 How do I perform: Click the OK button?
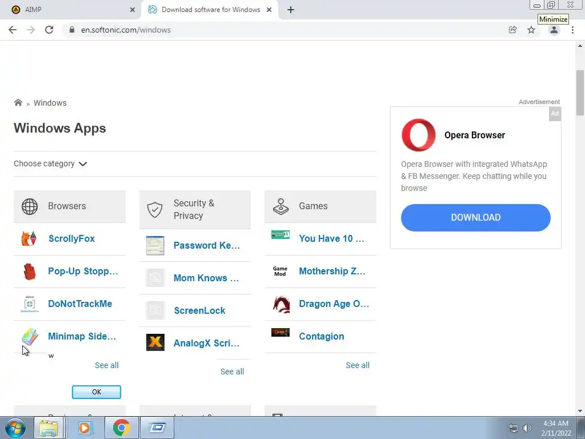[x=96, y=392]
